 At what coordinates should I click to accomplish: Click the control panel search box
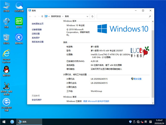(123, 16)
